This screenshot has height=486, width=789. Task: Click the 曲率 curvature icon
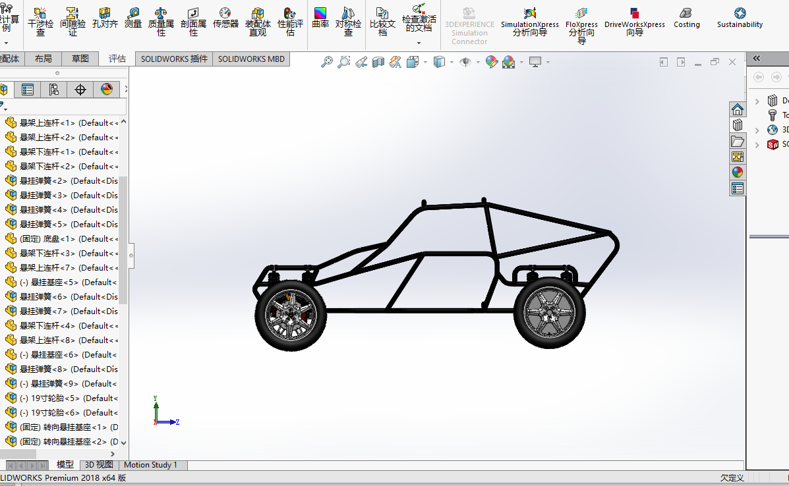320,18
